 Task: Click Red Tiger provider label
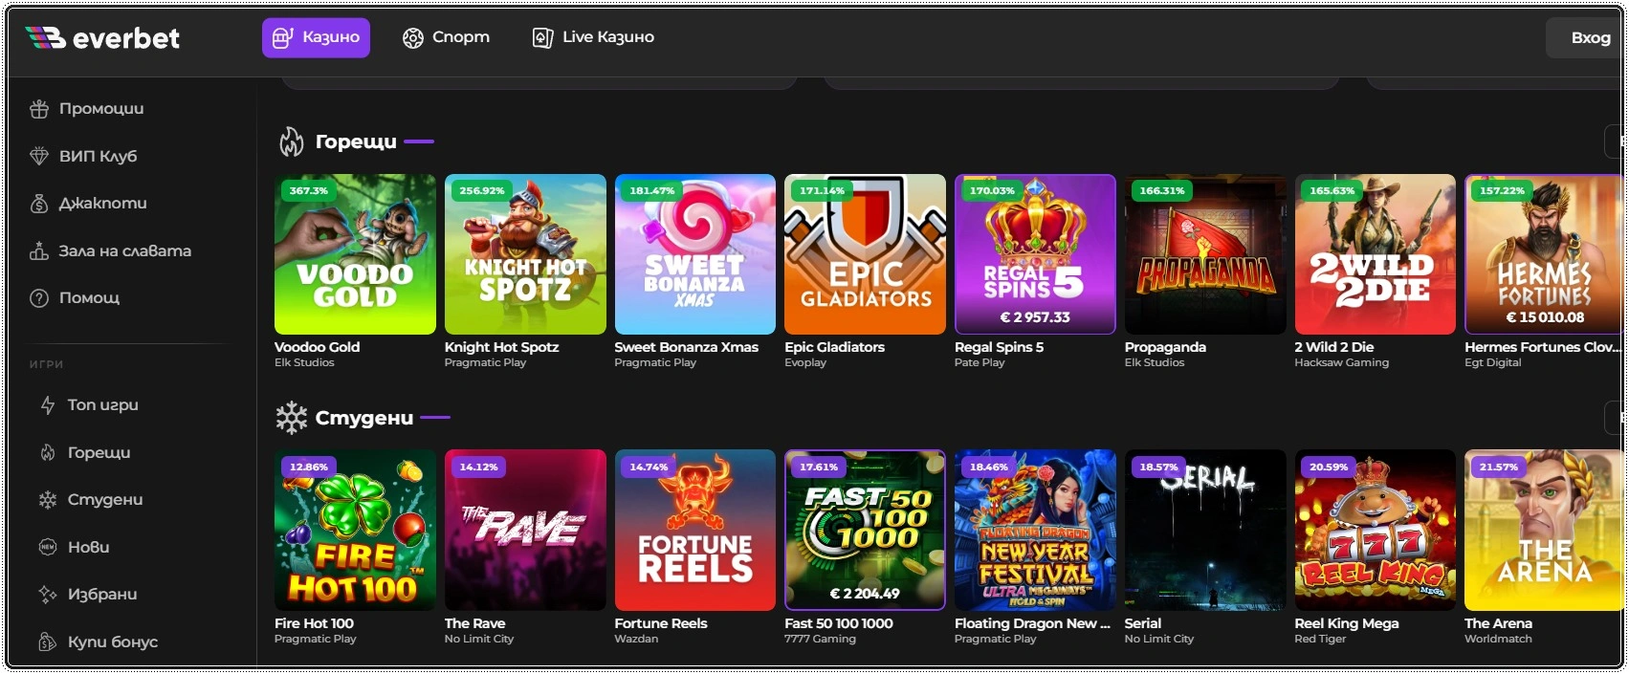1320,639
